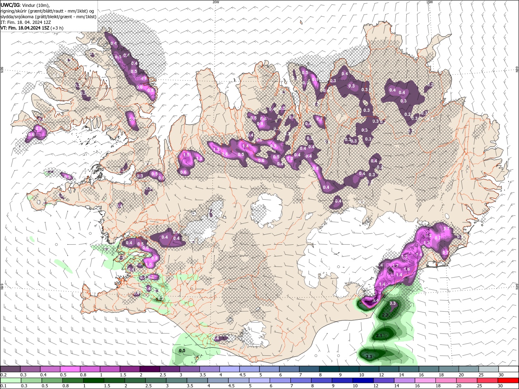This screenshot has width=519, height=389.
Task: Click the '0.5' label on the green rain patch offshore south
Action: point(182,351)
